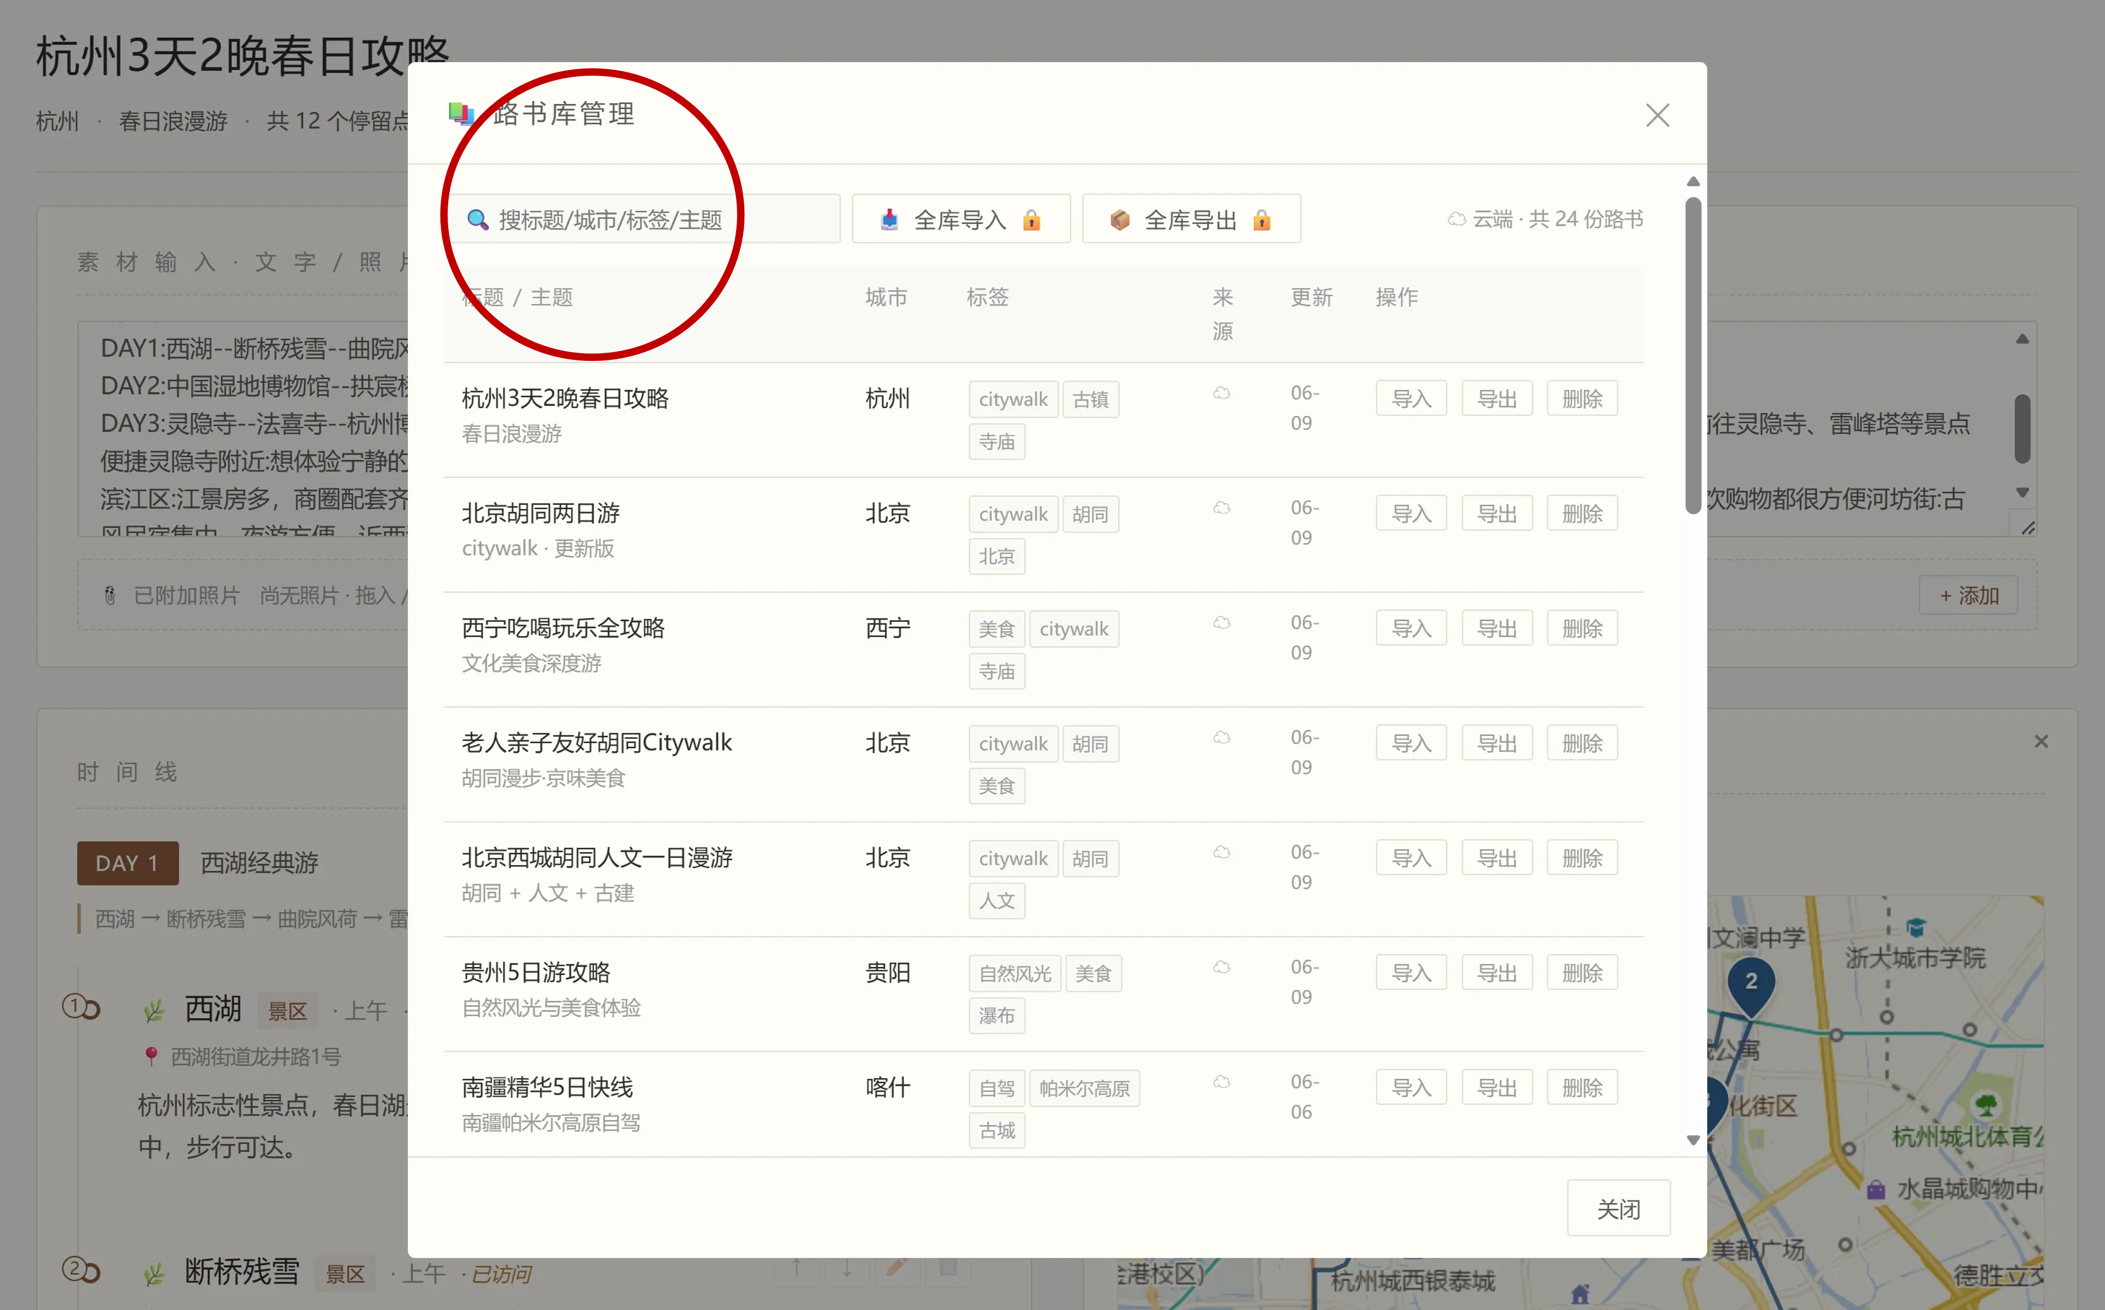Click cloud source icon in 北京西城胡同人文一日漫游 row
This screenshot has width=2105, height=1310.
pos(1222,853)
